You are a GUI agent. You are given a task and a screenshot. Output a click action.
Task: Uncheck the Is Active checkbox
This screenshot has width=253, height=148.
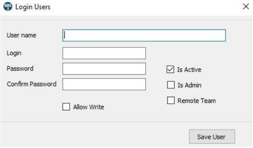coord(170,70)
